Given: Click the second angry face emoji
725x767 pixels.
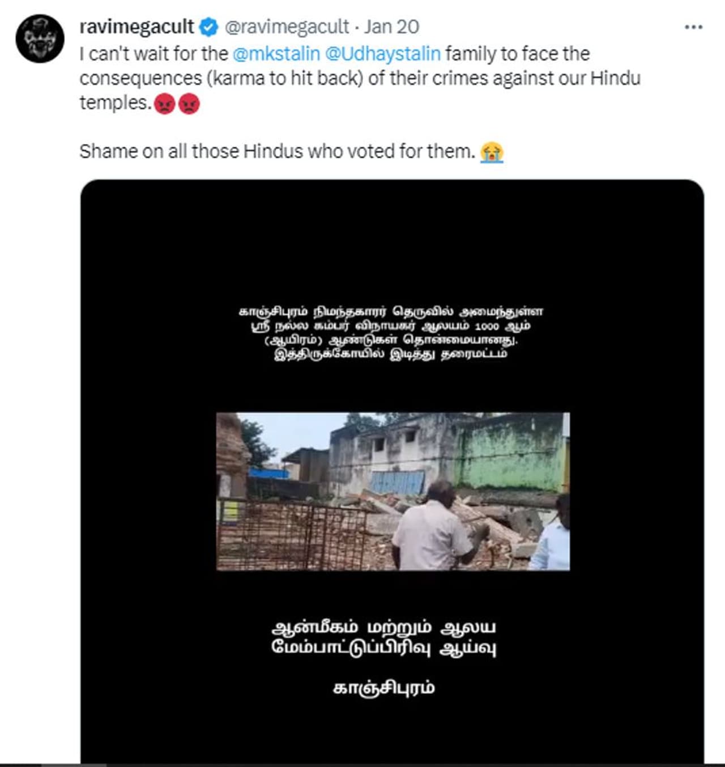Looking at the screenshot, I should click(x=189, y=104).
